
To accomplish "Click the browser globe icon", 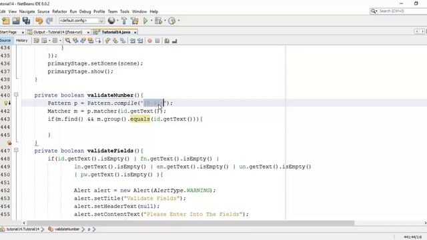I will [111, 21].
